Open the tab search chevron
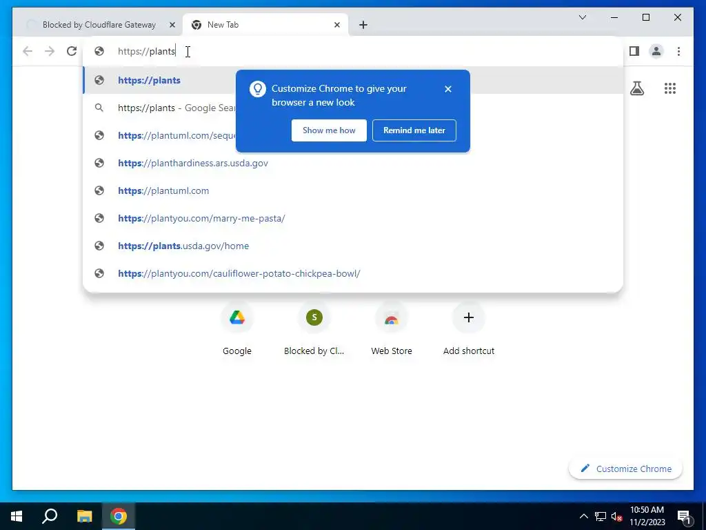706x530 pixels. [x=582, y=17]
